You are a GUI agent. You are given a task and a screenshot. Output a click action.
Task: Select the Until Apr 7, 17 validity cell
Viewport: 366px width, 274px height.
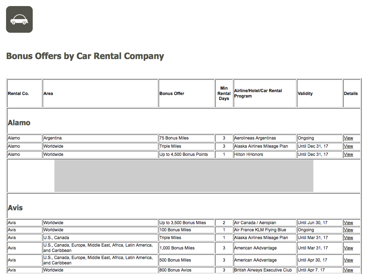pos(319,270)
